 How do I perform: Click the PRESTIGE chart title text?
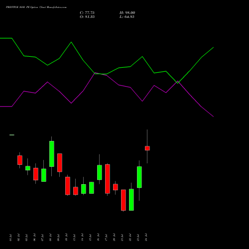[36, 7]
